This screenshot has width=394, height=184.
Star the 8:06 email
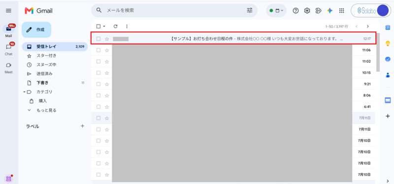107,95
